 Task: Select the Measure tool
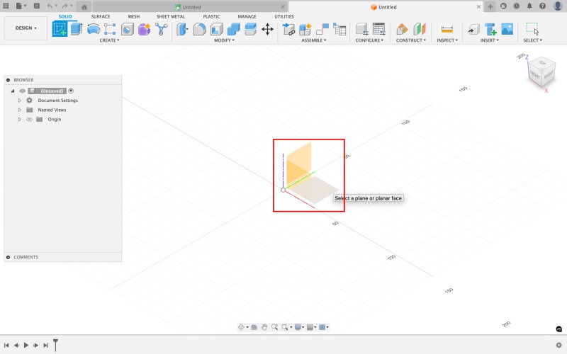pyautogui.click(x=447, y=29)
